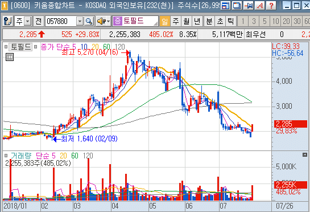
Task: Click the speaker alert icon
Action: pos(101,21)
